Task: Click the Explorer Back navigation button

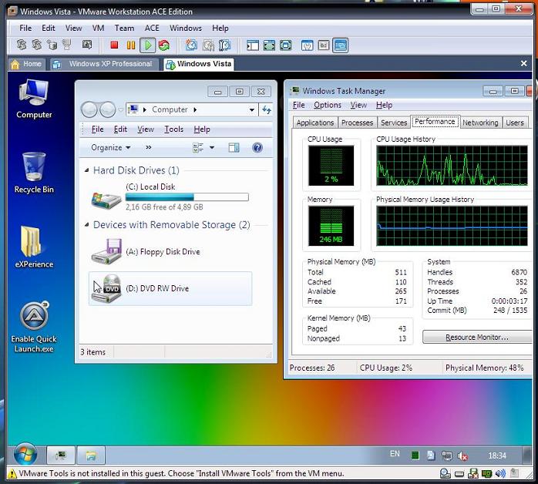Action: click(x=89, y=109)
